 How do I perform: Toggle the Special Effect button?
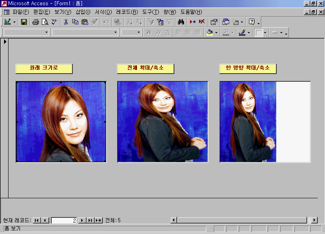pos(258,32)
